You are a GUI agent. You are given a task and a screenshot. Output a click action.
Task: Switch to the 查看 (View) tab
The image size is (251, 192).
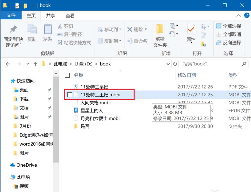[70, 16]
